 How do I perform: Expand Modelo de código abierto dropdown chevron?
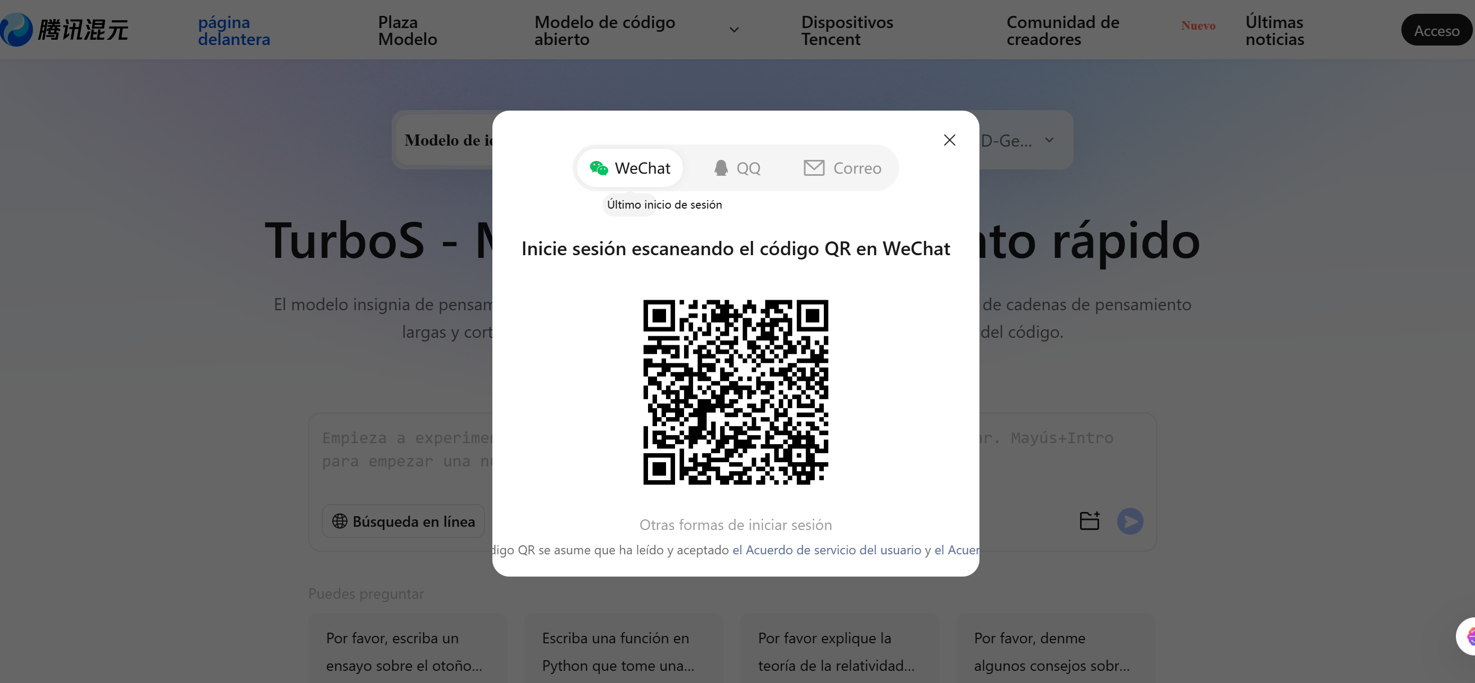pyautogui.click(x=734, y=30)
